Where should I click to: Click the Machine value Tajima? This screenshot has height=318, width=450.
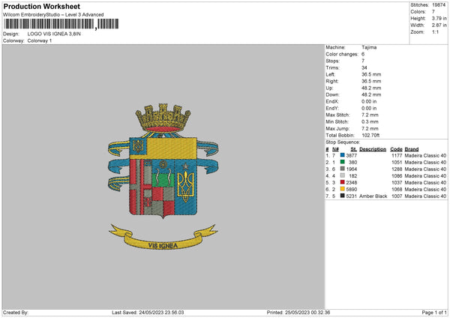[x=369, y=47]
